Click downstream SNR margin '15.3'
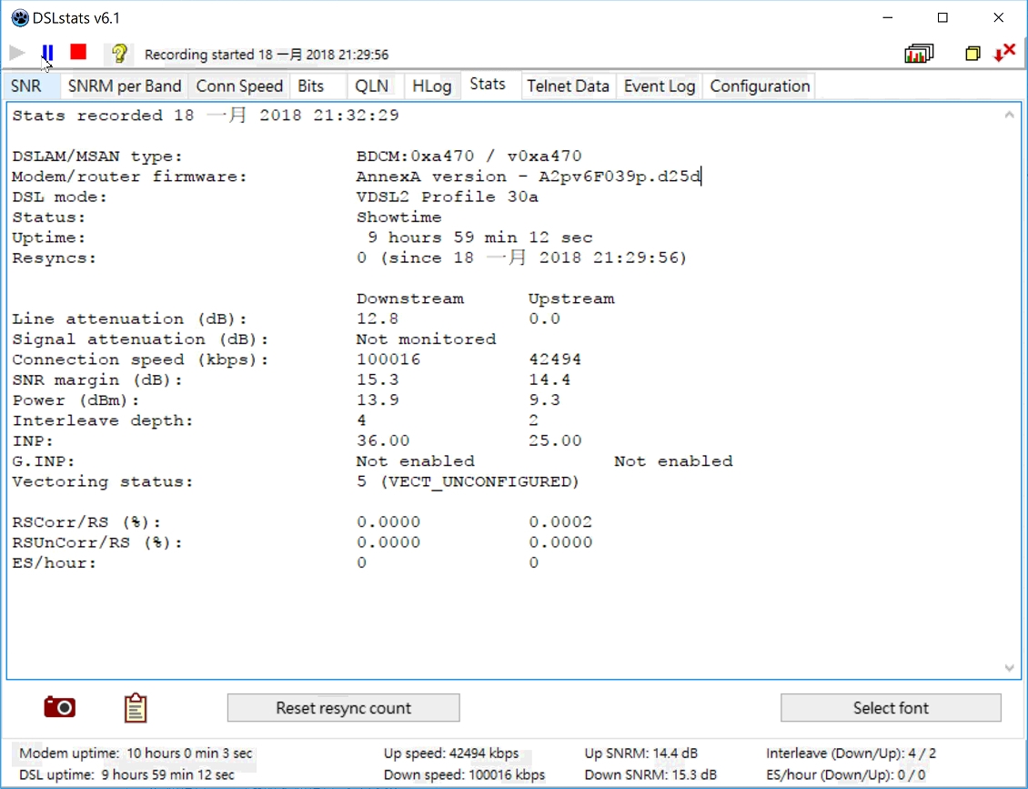The width and height of the screenshot is (1028, 789). [x=378, y=380]
